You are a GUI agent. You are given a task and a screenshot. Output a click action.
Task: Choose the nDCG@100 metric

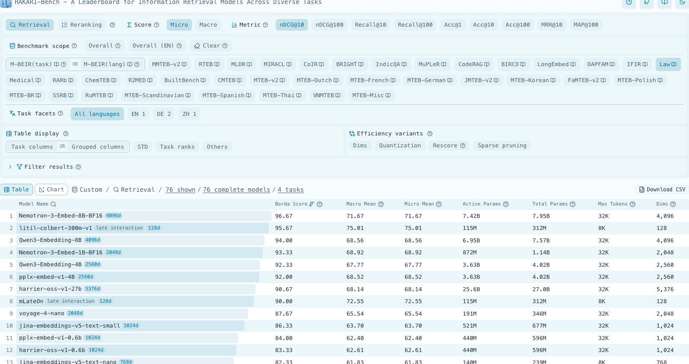tap(329, 25)
